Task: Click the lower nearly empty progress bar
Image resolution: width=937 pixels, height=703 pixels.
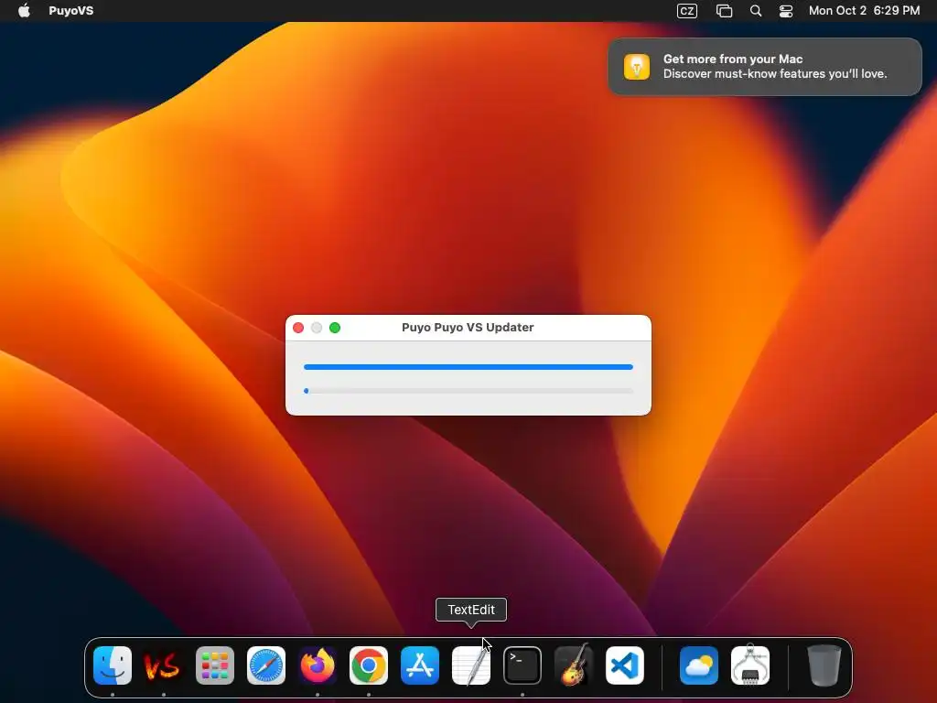Action: tap(468, 391)
